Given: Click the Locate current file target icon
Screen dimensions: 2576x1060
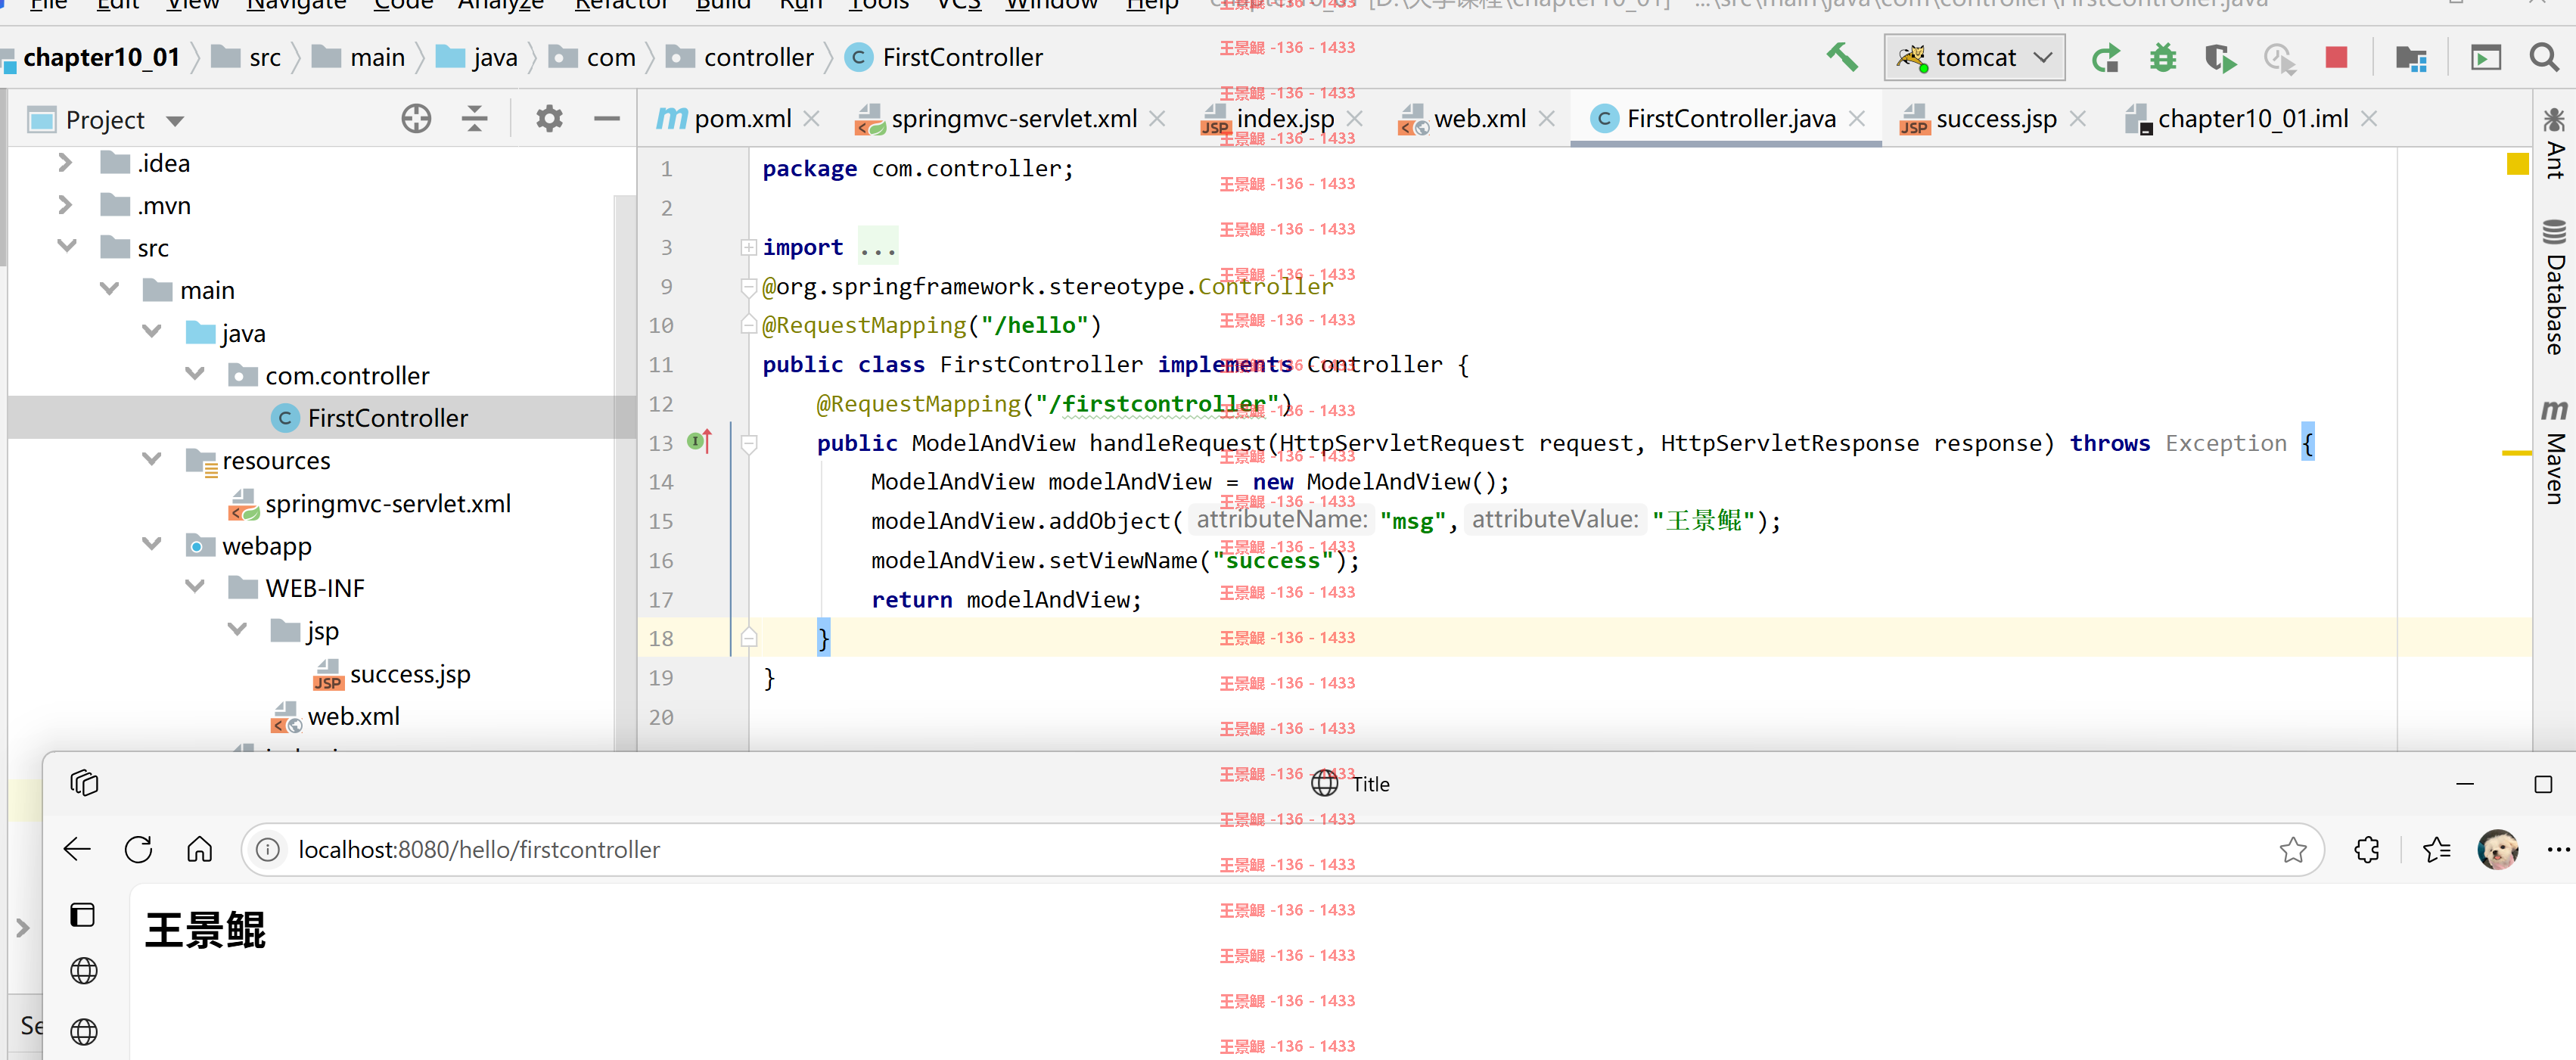Looking at the screenshot, I should click(x=416, y=119).
